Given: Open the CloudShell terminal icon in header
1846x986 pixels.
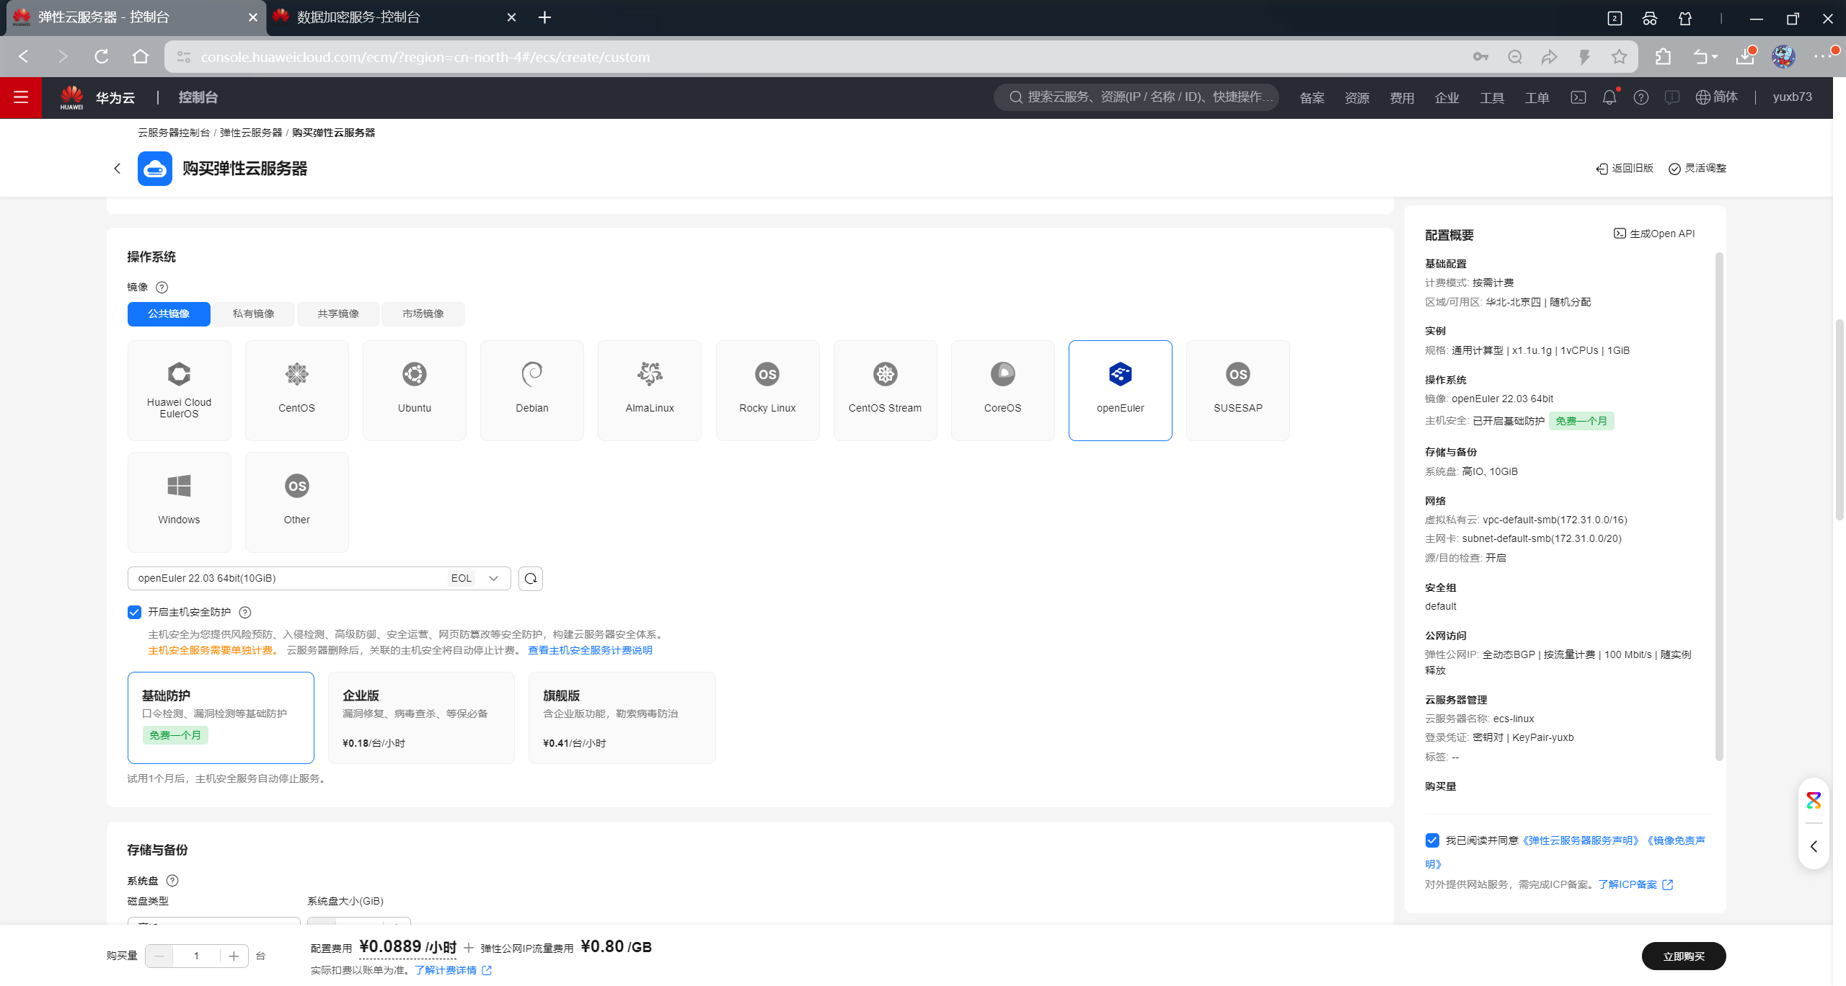Looking at the screenshot, I should pos(1578,97).
